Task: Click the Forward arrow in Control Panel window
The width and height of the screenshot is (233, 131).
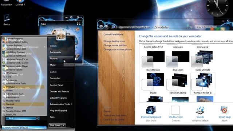Action: 106,27
